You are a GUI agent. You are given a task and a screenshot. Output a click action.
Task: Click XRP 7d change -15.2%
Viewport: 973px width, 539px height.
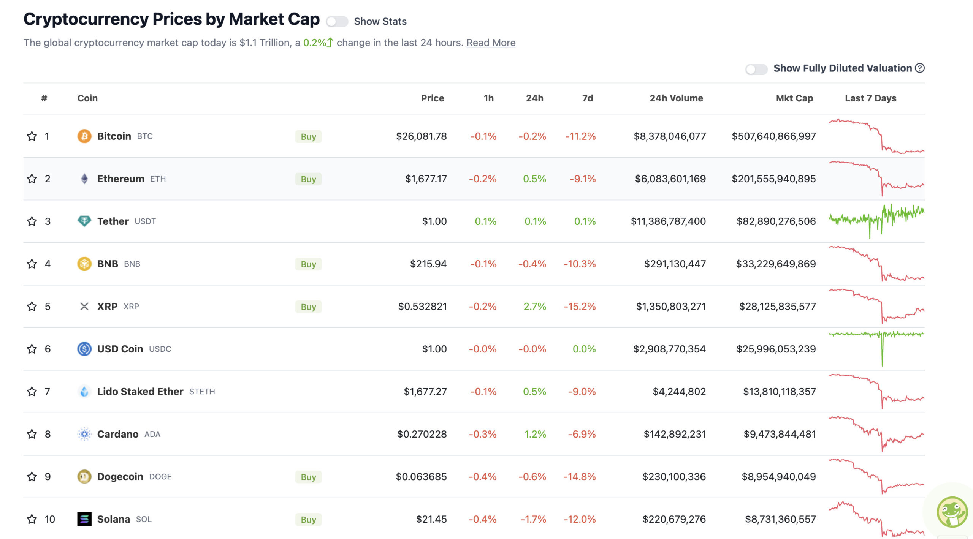(x=580, y=306)
